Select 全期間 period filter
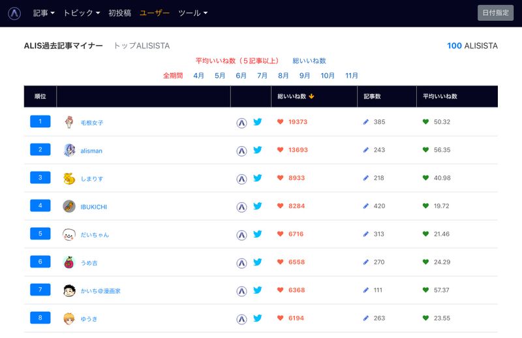The height and width of the screenshot is (338, 522). tap(173, 76)
